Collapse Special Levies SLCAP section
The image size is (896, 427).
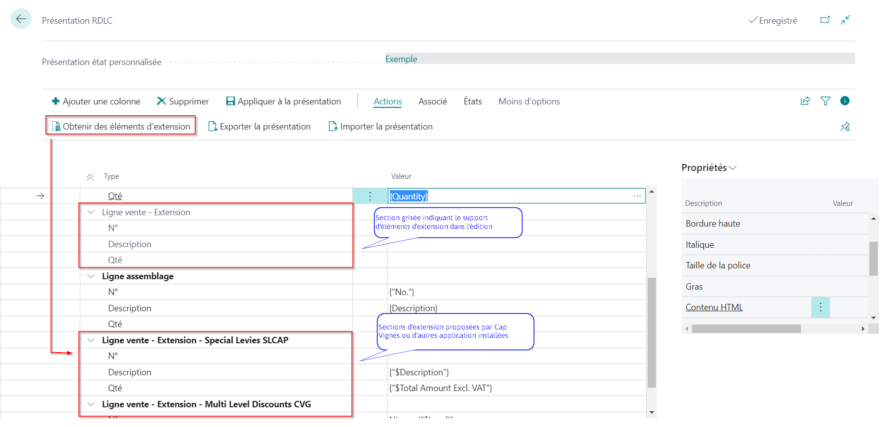coord(91,340)
